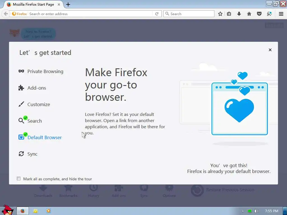Image resolution: width=287 pixels, height=215 pixels.
Task: Click the Hello chat icon in toolbar
Action: point(269,14)
